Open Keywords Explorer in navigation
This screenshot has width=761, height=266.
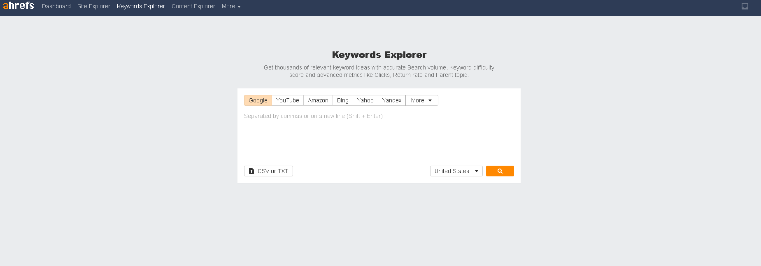[141, 6]
